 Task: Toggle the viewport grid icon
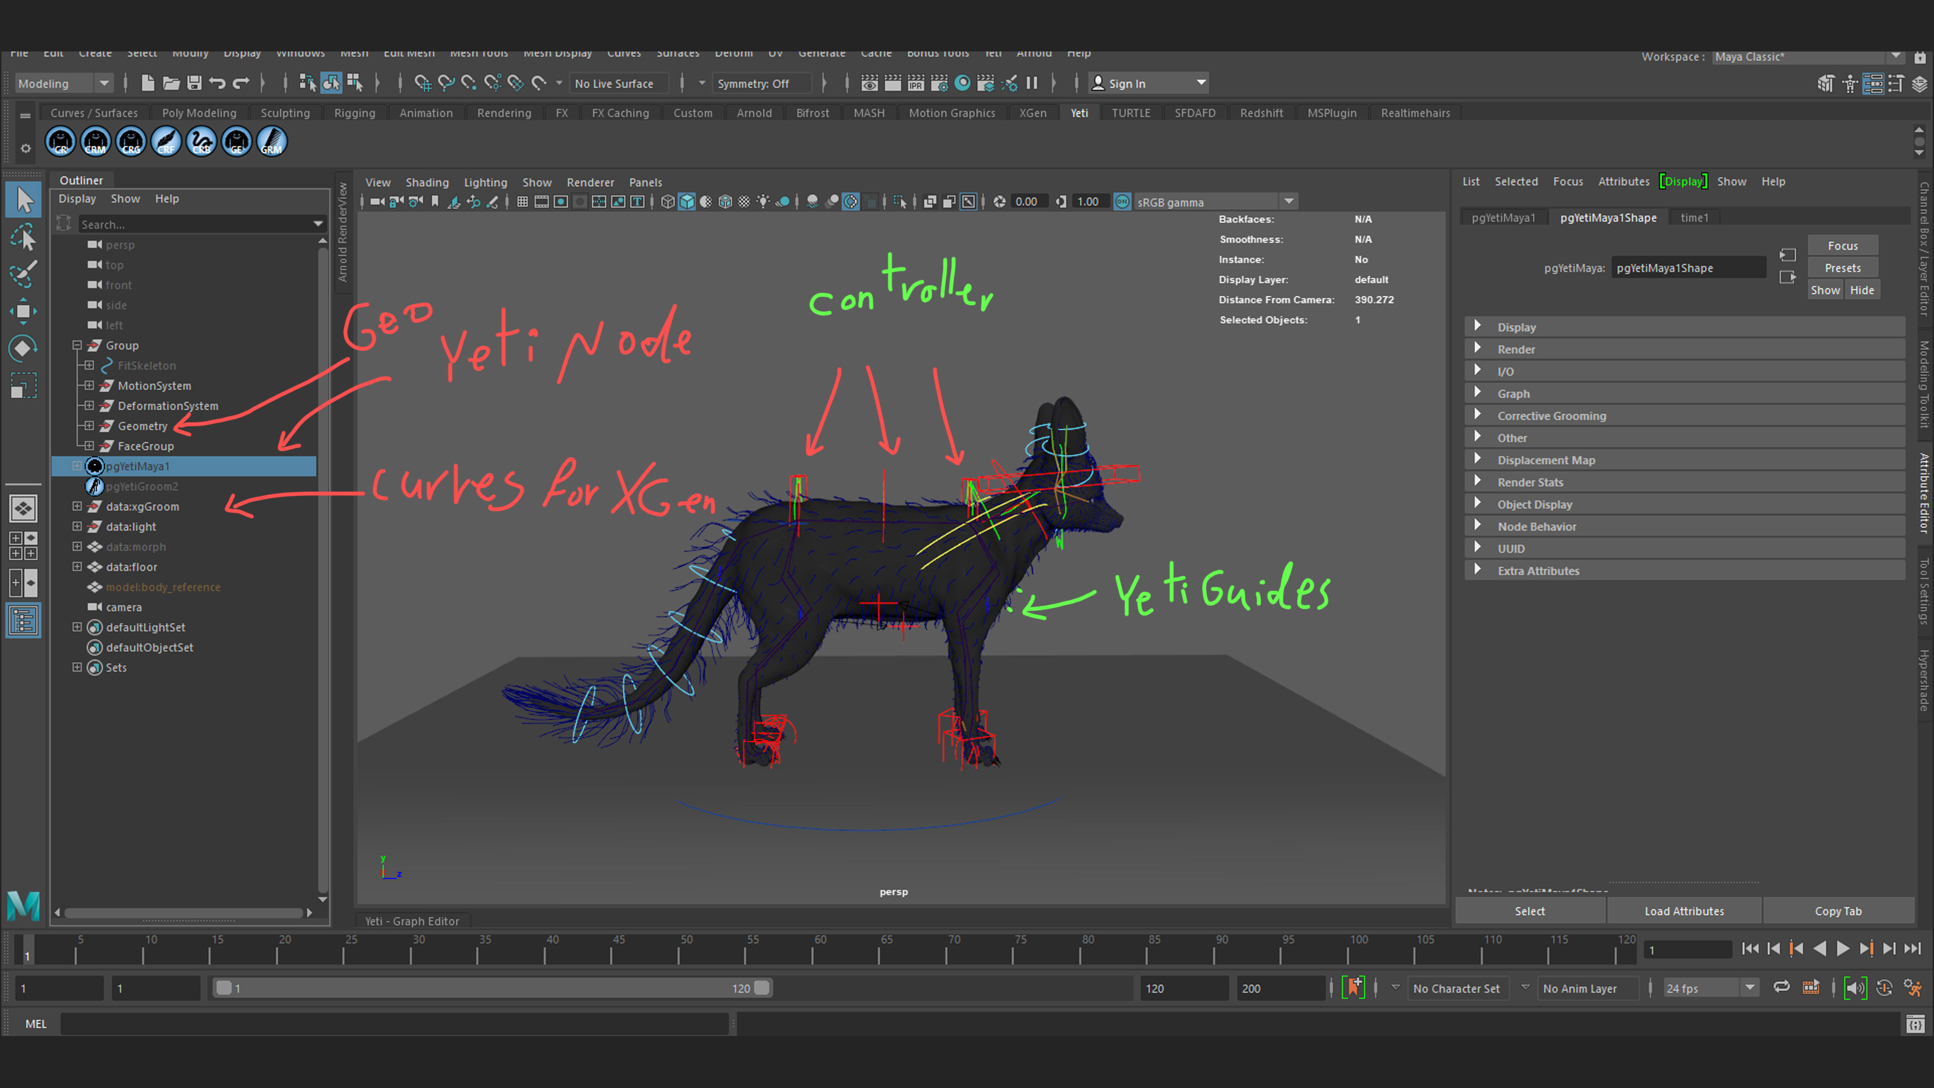[x=523, y=202]
